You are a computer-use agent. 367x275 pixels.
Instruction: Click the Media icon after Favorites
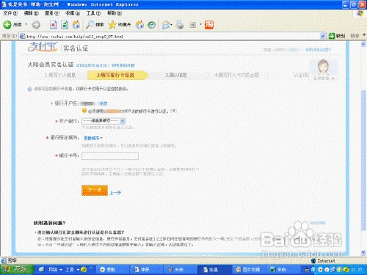(x=139, y=25)
